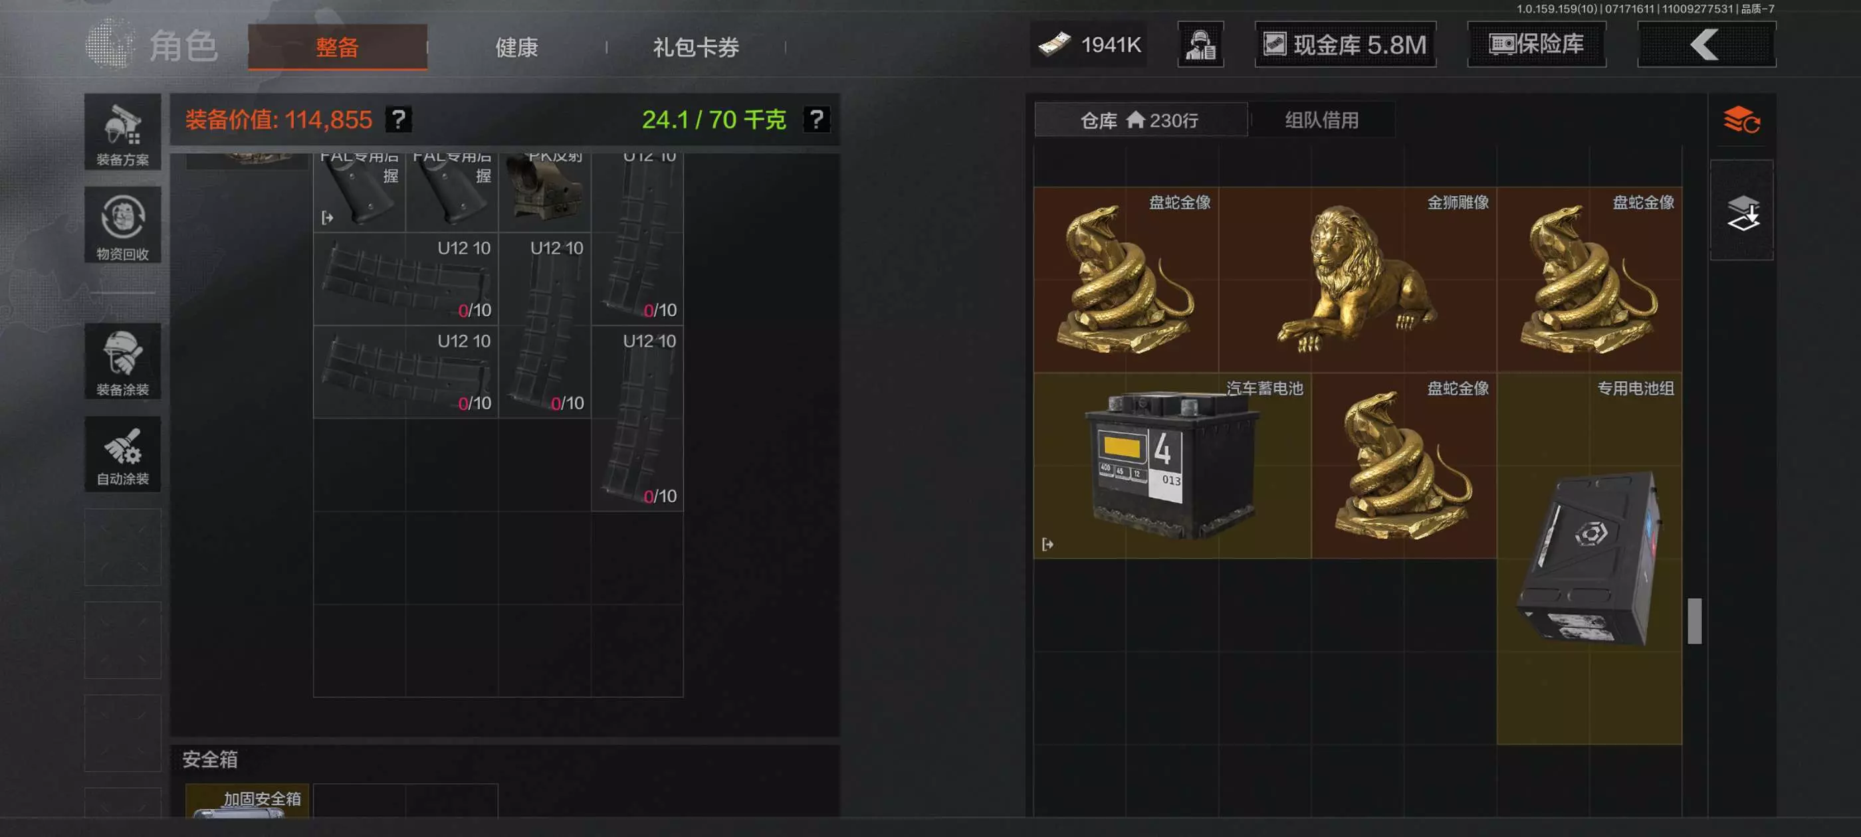Open the 保险库 safe button
This screenshot has height=837, width=1861.
pyautogui.click(x=1537, y=45)
